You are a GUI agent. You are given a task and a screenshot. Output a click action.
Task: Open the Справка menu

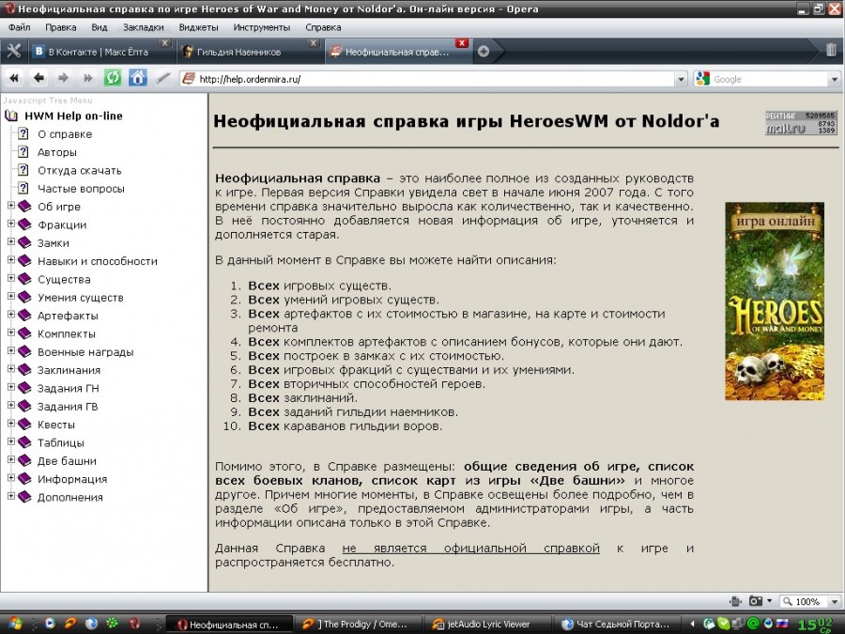(x=323, y=27)
